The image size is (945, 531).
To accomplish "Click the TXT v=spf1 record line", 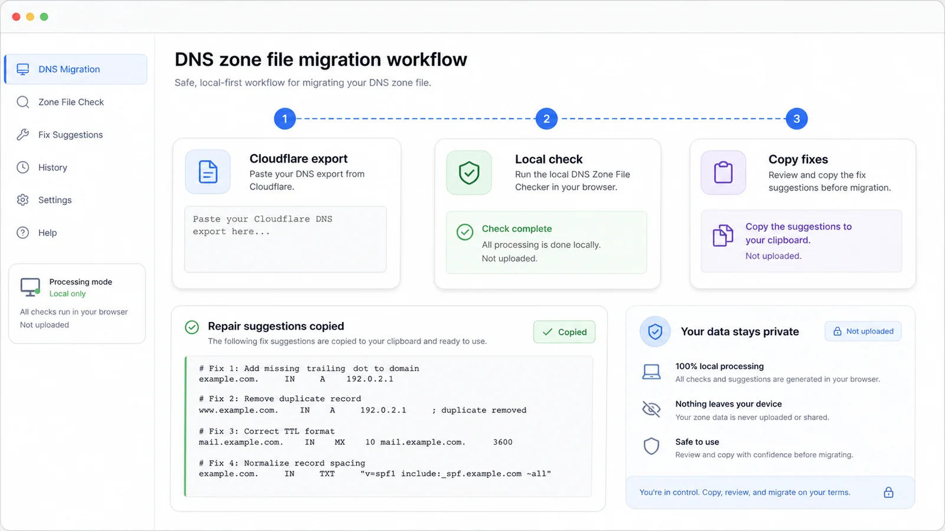I will 375,474.
